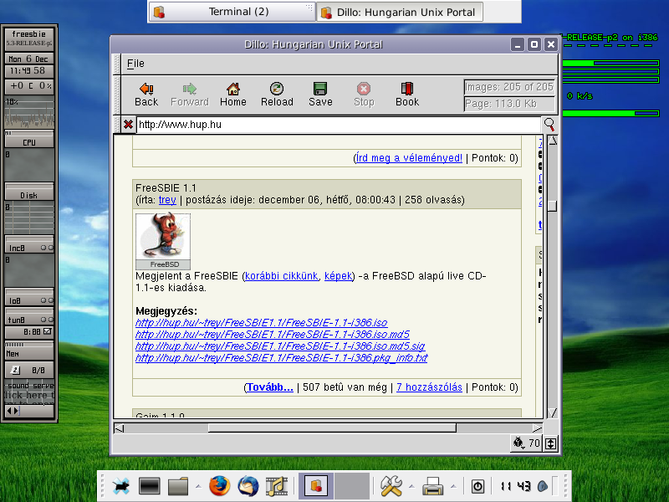Open the FreeSBIE-1.1-i386.iso.md5 link
The width and height of the screenshot is (669, 502).
click(273, 334)
